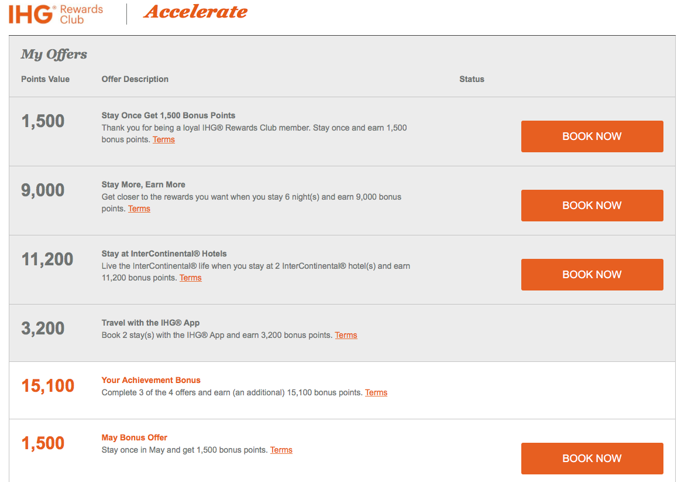681x482 pixels.
Task: Open Terms for Stay Once offer
Action: 164,139
